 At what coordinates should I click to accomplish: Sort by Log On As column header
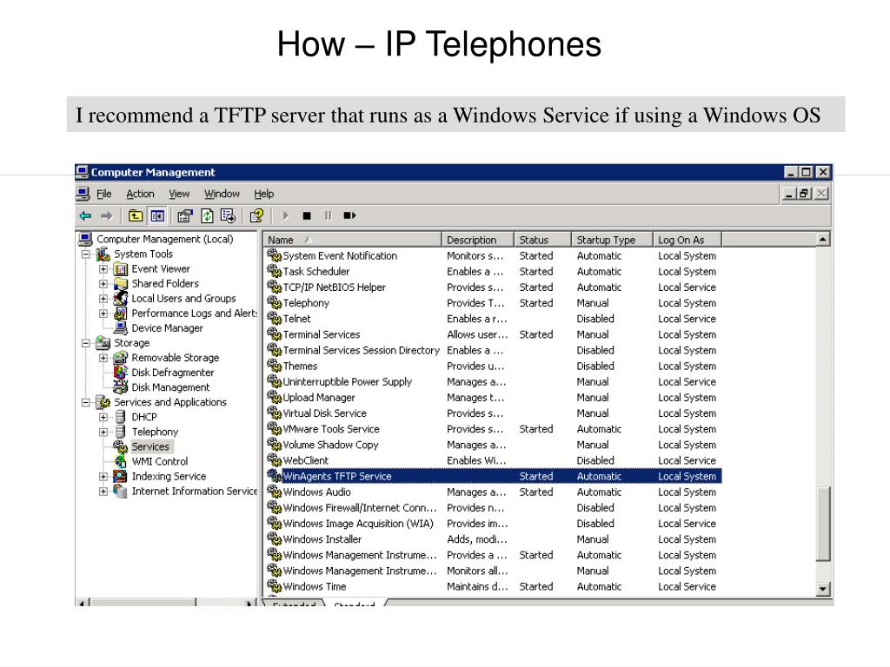pos(687,240)
